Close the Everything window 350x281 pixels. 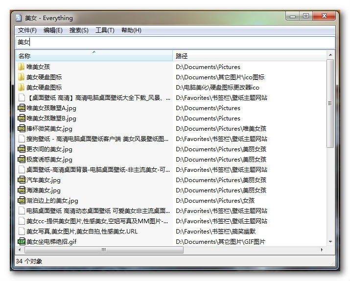324,16
